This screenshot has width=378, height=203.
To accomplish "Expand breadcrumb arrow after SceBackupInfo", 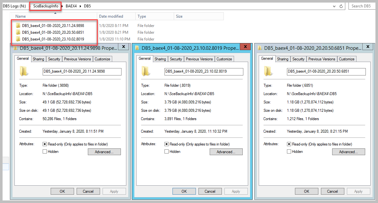I will click(x=62, y=6).
